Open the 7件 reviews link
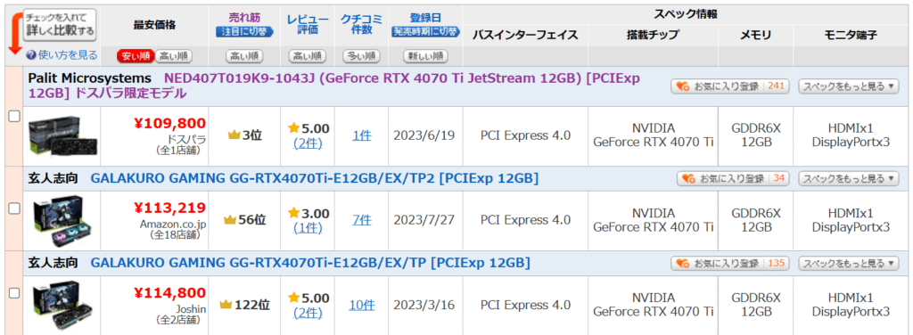The image size is (913, 335). pyautogui.click(x=361, y=220)
